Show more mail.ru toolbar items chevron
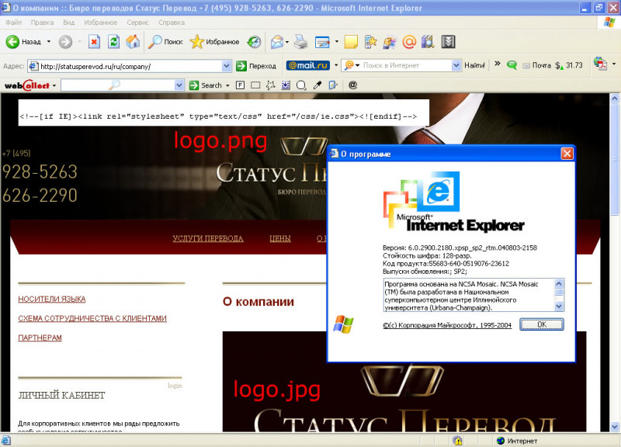 point(498,64)
